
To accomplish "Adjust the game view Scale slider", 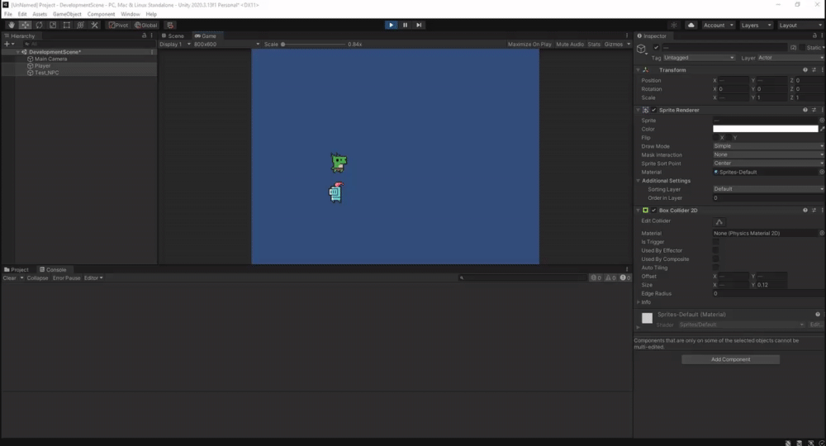I will click(313, 45).
